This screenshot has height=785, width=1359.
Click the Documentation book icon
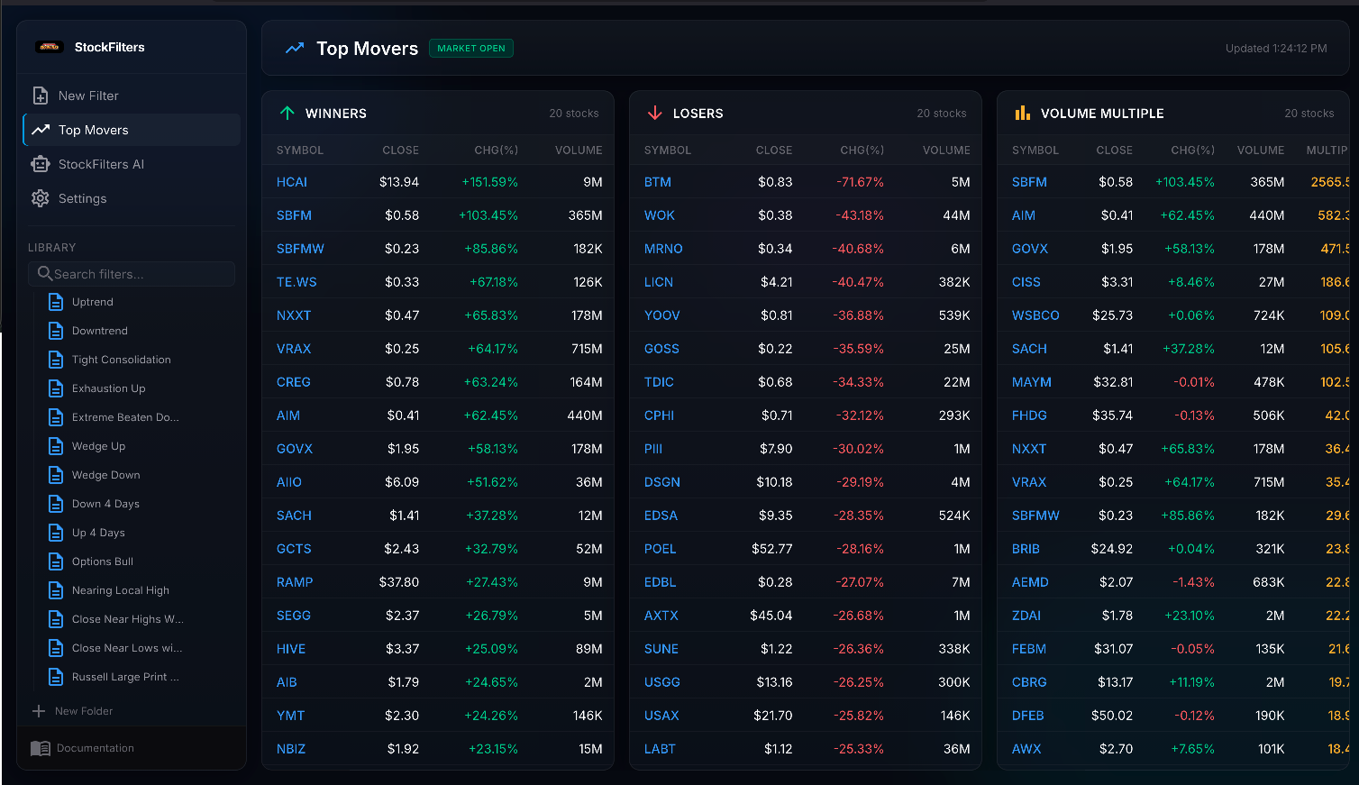(41, 748)
